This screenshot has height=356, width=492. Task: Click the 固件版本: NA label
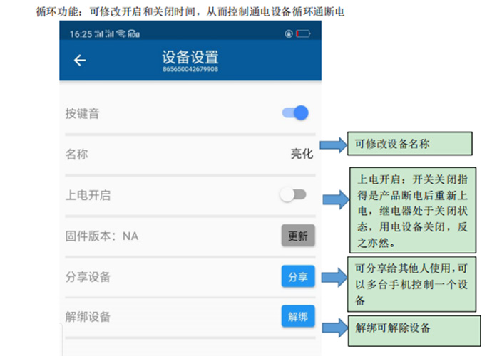(101, 236)
